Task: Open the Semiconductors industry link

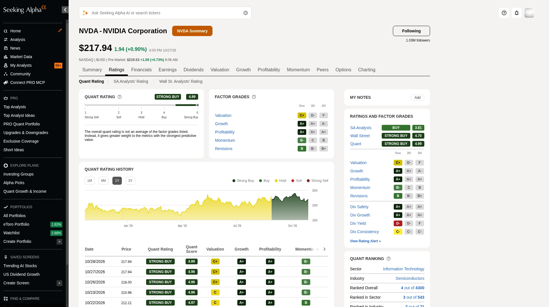Action: coord(410,278)
